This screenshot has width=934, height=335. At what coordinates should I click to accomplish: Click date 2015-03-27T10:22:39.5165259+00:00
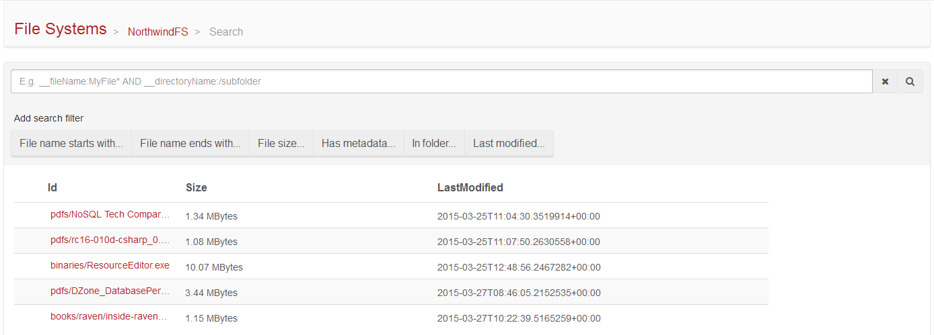click(x=519, y=318)
